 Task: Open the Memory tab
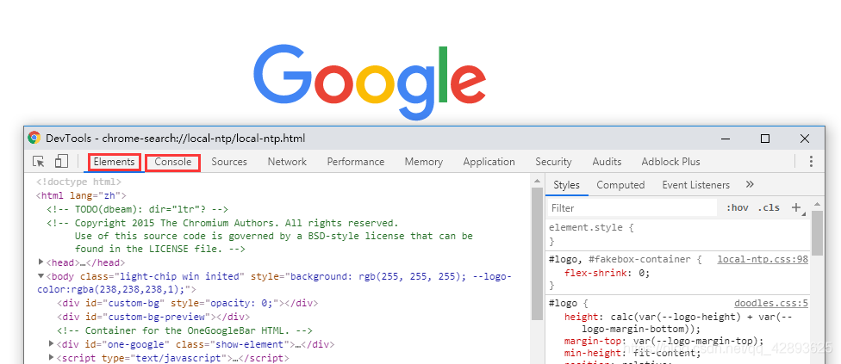424,162
